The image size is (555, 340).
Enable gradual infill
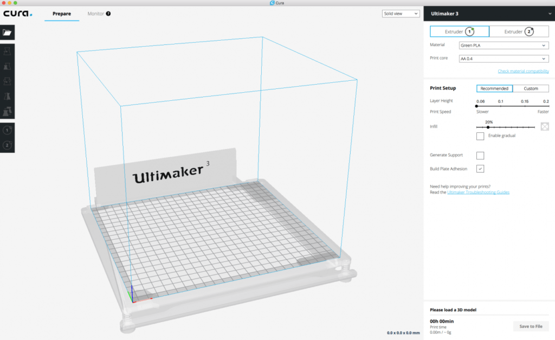coord(480,136)
